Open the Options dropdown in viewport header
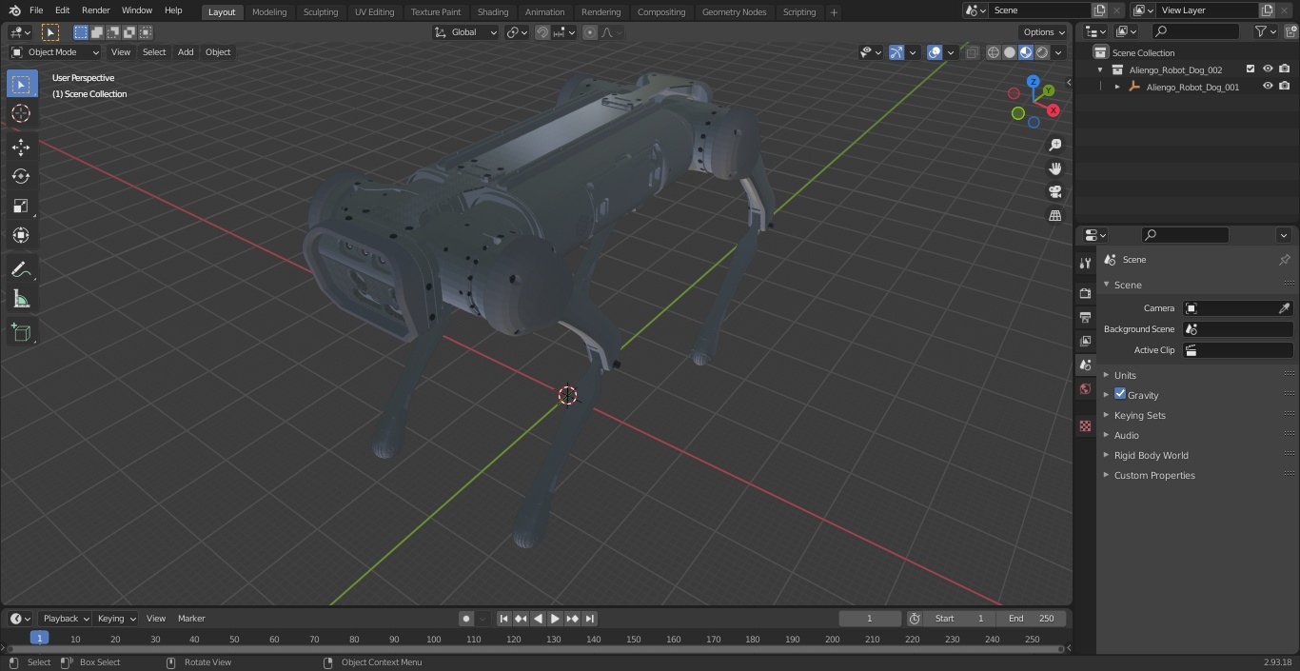 pyautogui.click(x=1044, y=32)
